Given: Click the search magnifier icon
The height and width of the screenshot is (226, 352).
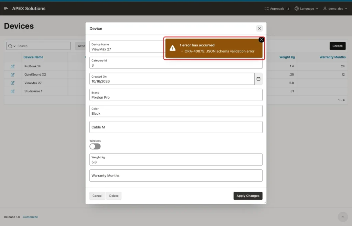Looking at the screenshot, I should [x=10, y=46].
